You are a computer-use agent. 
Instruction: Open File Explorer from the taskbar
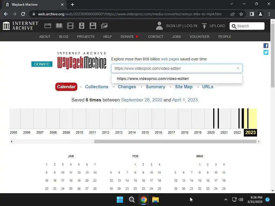155,200
